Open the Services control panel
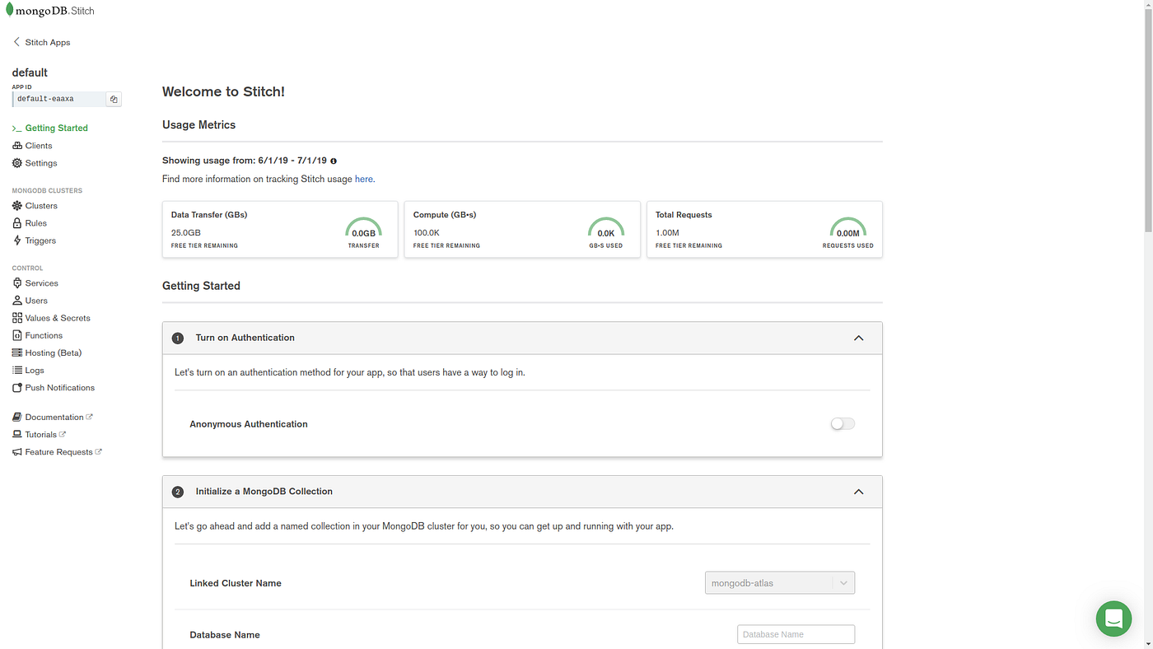 pos(41,282)
